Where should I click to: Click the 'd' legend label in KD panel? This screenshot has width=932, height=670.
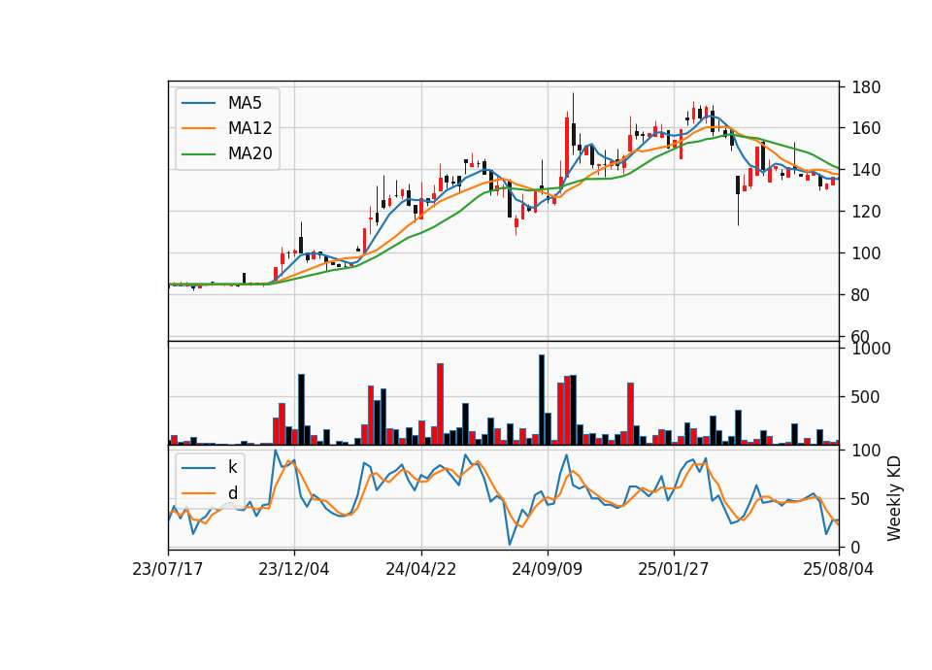[x=232, y=493]
